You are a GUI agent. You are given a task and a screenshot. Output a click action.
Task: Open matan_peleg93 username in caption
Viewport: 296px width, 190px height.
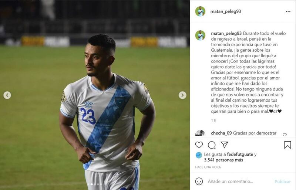click(226, 33)
